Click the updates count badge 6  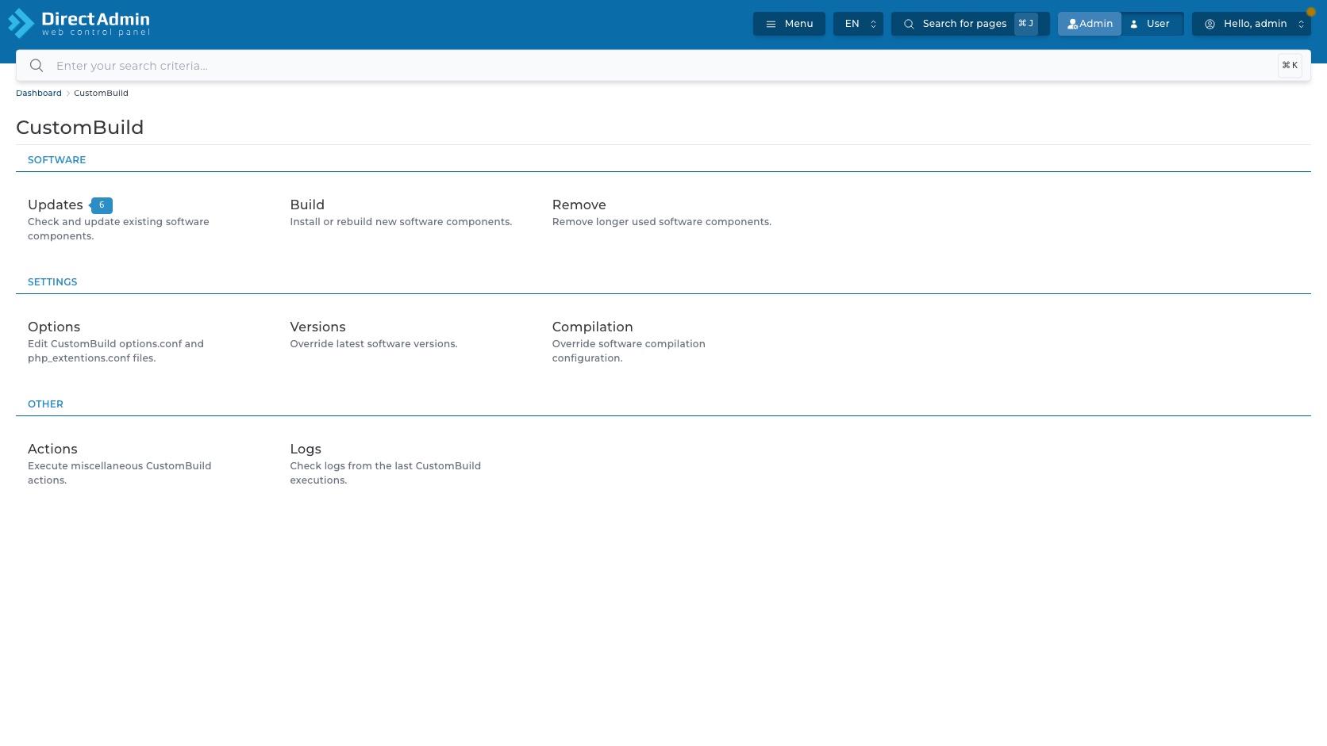[102, 205]
